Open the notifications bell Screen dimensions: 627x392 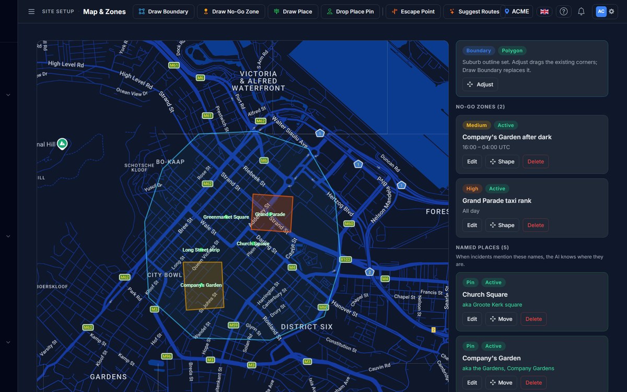581,11
